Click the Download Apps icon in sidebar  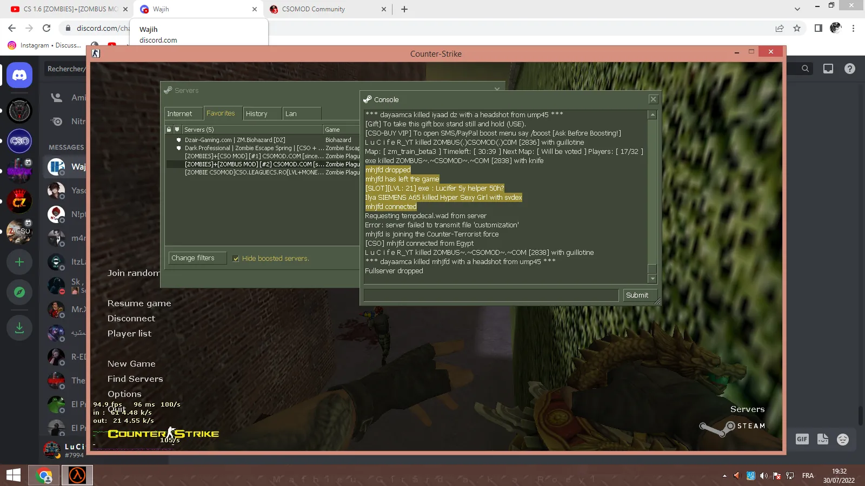pos(19,328)
